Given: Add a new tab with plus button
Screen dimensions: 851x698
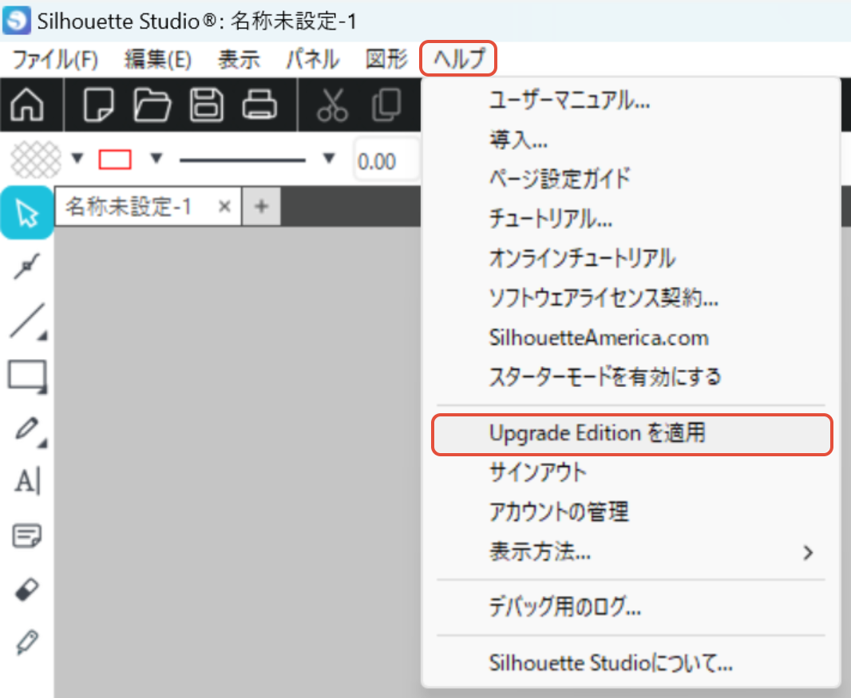Looking at the screenshot, I should pos(261,207).
